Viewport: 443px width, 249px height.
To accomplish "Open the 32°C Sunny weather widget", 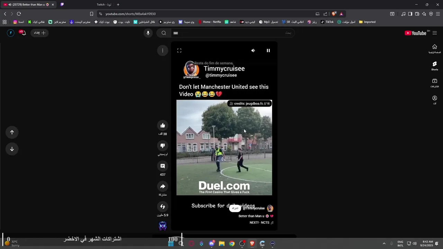I will tap(12, 243).
